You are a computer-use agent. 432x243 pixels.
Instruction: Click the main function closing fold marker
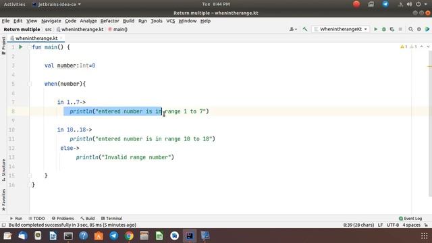pos(29,184)
